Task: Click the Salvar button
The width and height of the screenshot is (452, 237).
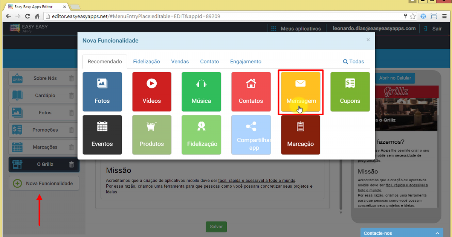Action: click(216, 226)
